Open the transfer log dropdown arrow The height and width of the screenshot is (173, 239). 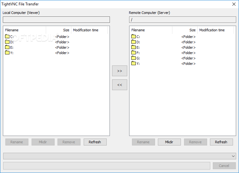click(x=233, y=156)
